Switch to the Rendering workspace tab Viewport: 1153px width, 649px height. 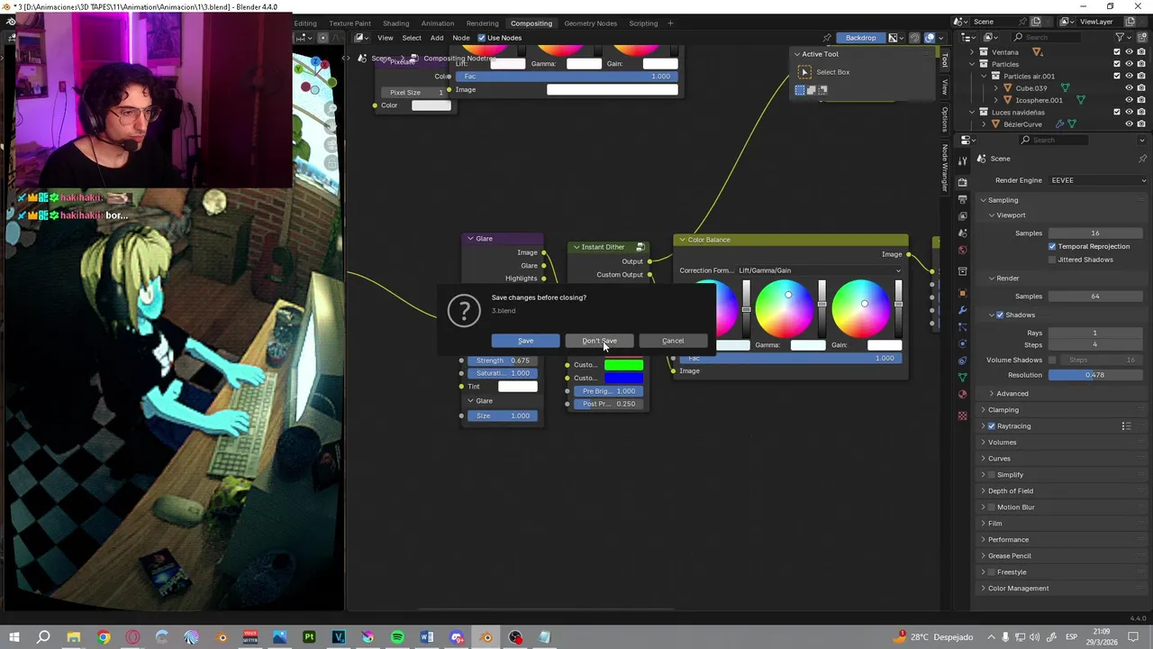coord(482,23)
